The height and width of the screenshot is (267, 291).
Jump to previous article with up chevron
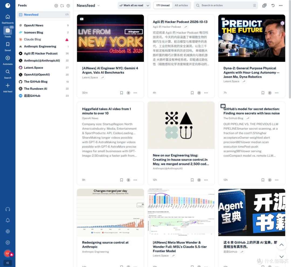click(281, 245)
